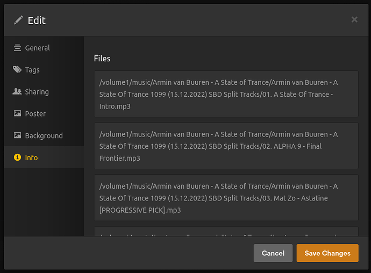This screenshot has height=273, width=371.
Task: Click the 02. ALPHA 9 Final Frontier file path
Action: (226, 146)
